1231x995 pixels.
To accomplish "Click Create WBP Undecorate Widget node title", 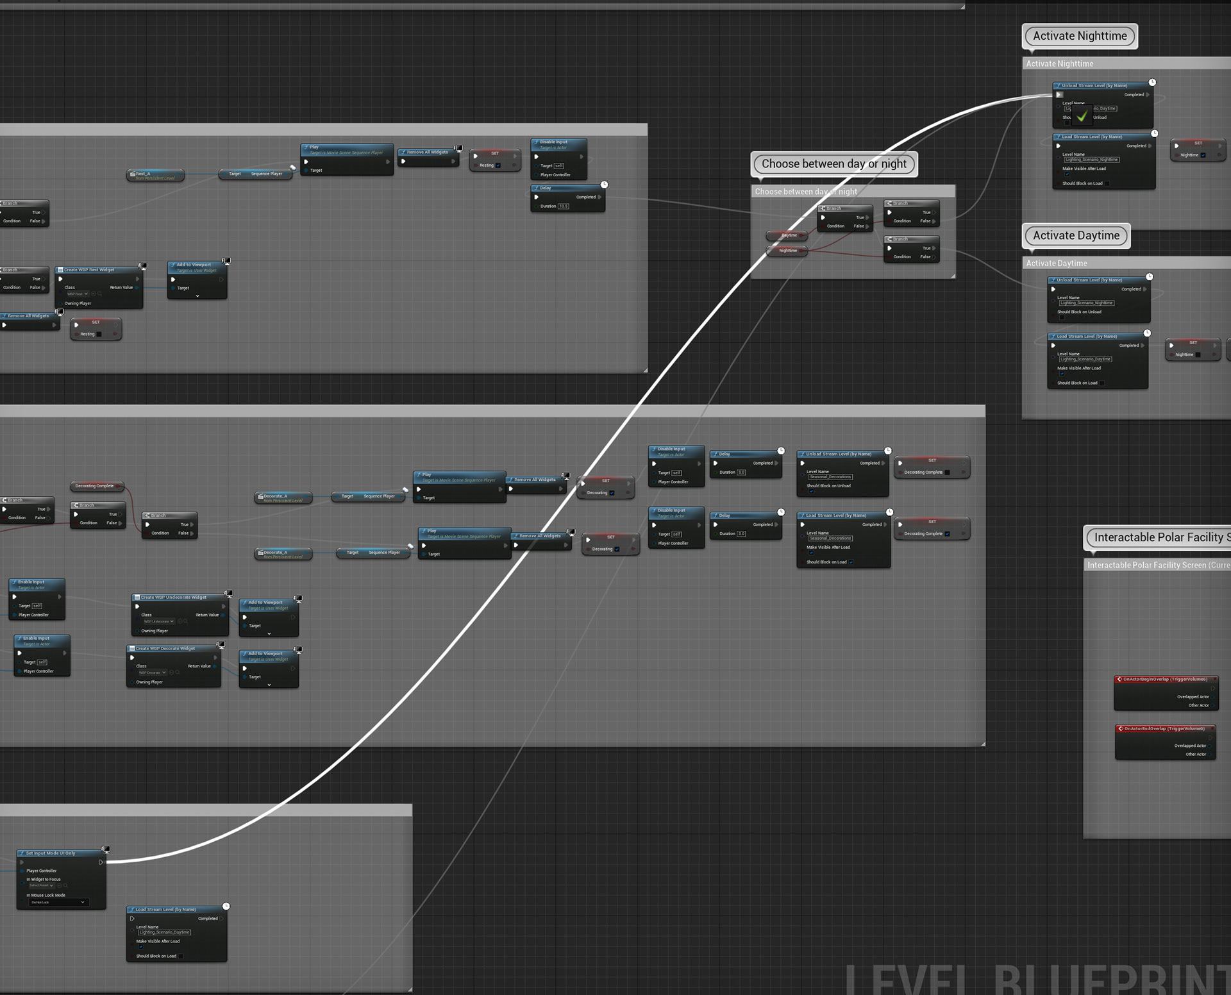I will point(174,597).
